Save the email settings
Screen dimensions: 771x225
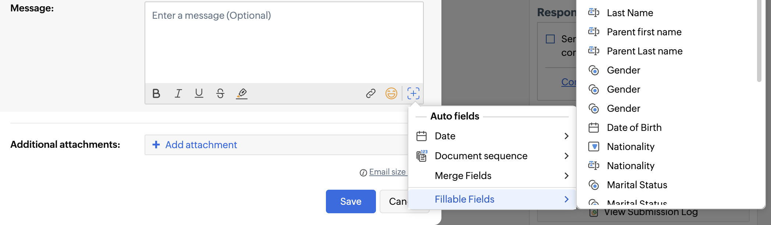[351, 201]
